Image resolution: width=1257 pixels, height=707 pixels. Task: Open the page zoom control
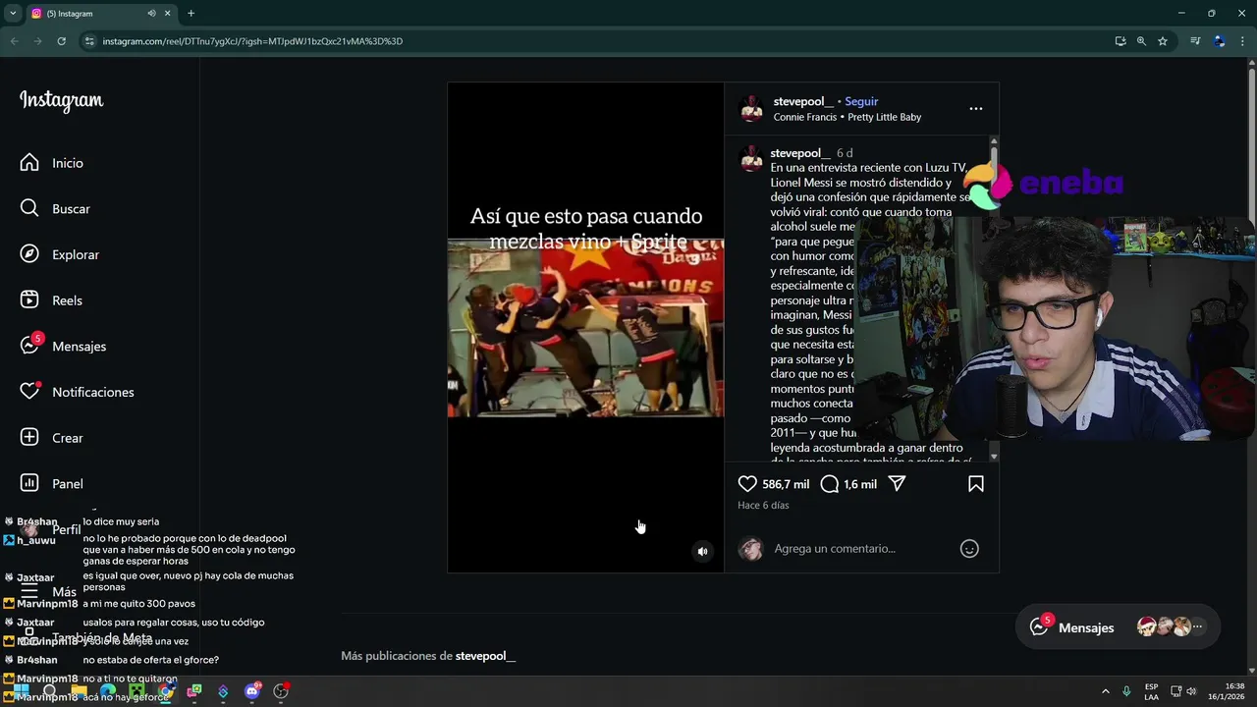click(x=1141, y=41)
